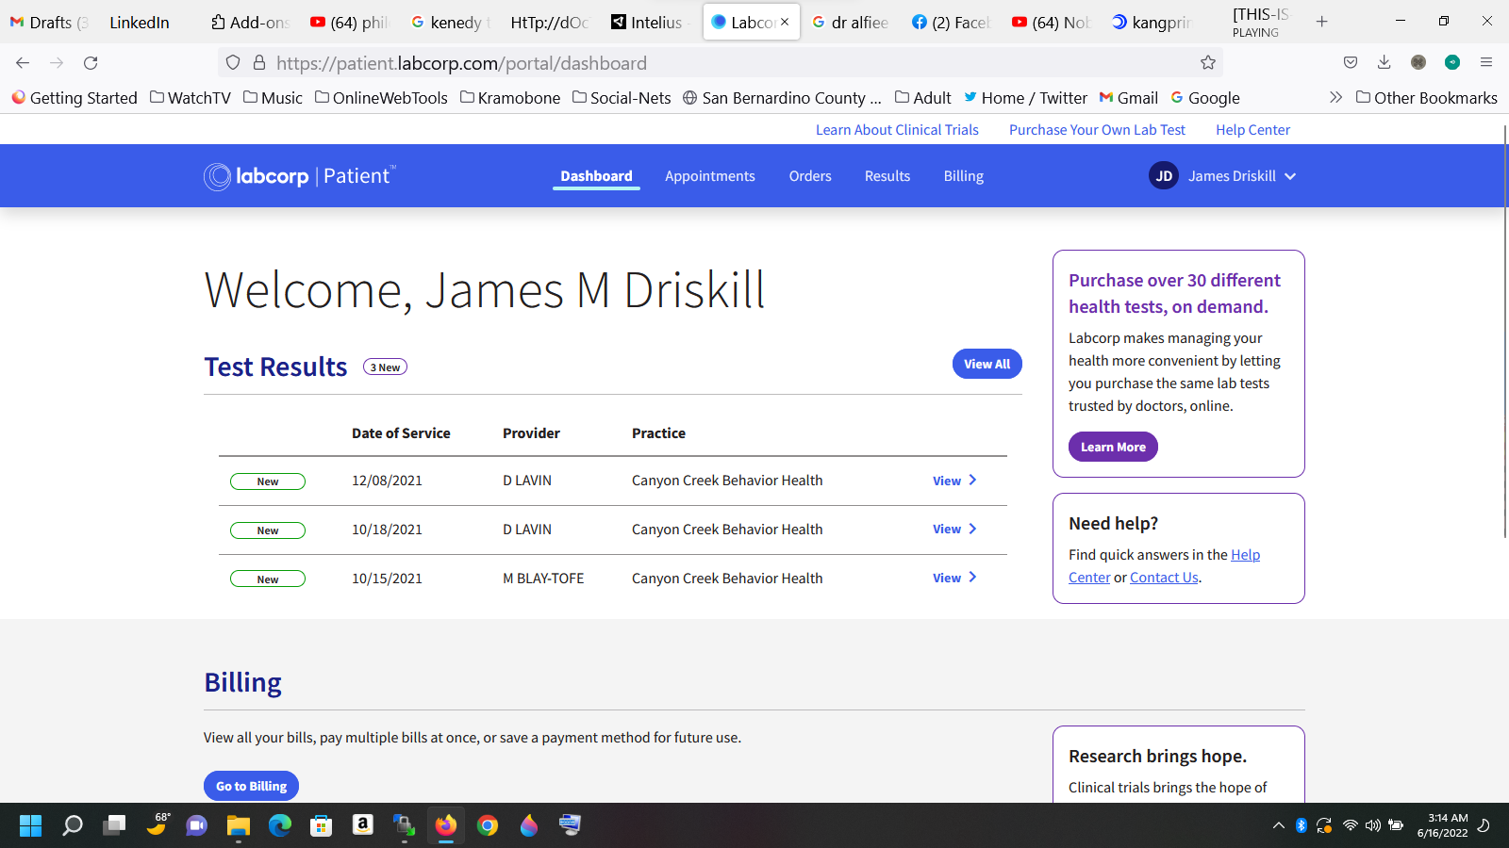Open the Windows Start menu
The width and height of the screenshot is (1509, 848).
[x=31, y=825]
